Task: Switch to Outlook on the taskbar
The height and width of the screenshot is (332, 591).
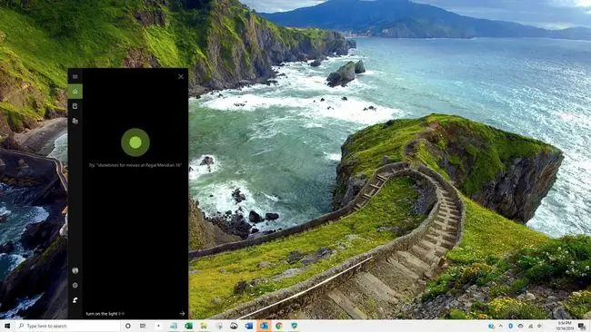Action: tap(264, 326)
